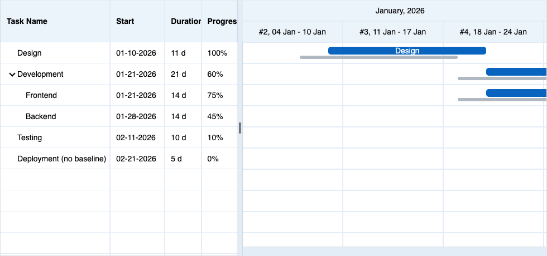
Task: Click the Frontend progress 75% cell
Action: click(x=215, y=96)
